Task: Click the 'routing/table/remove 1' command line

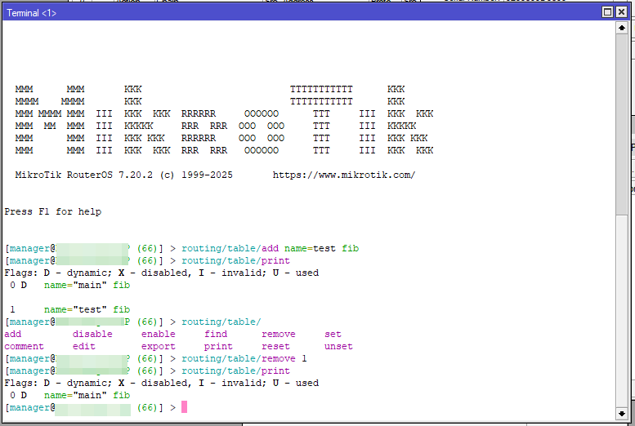Action: point(244,358)
